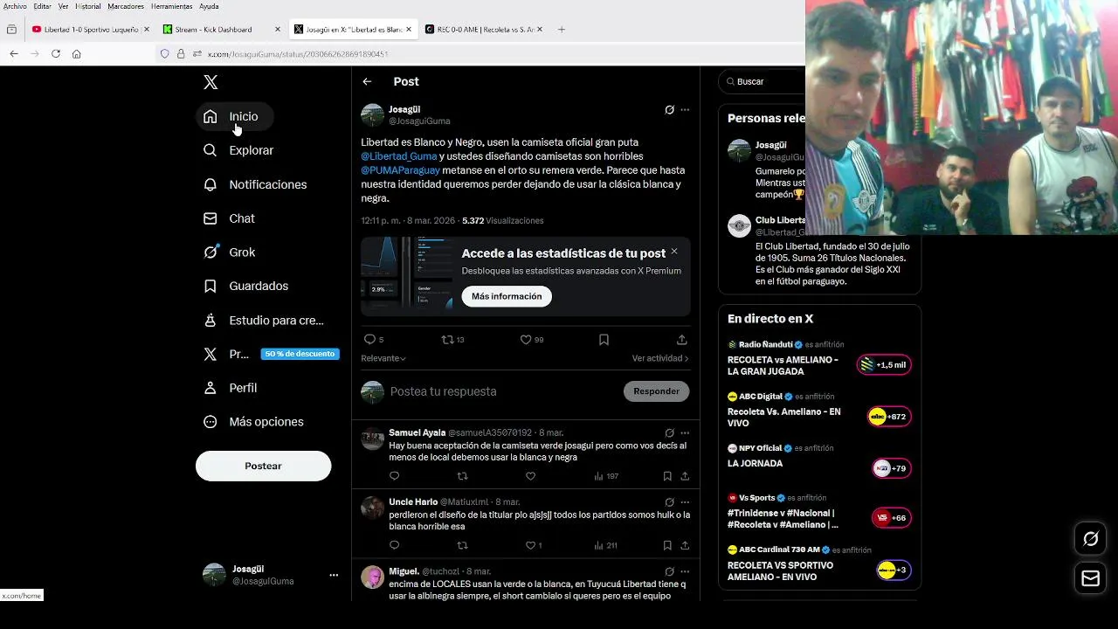1118x629 pixels.
Task: Open more options on Samuel Ayala's comment
Action: pos(685,433)
